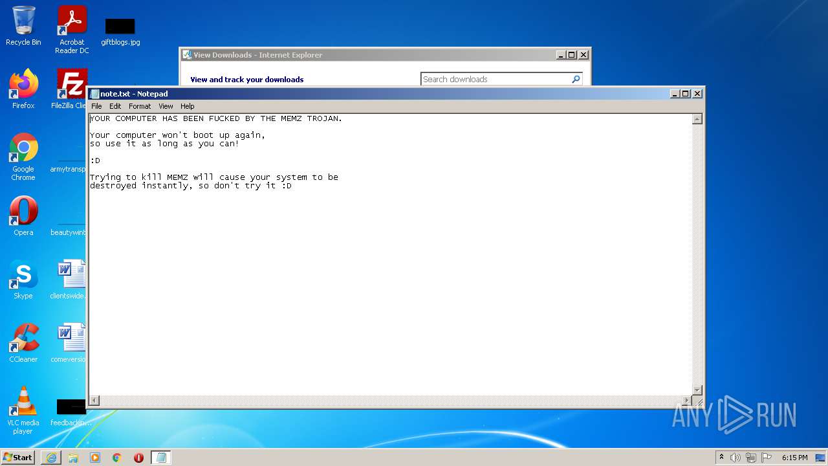This screenshot has height=466, width=828.
Task: Click the Chrome icon in taskbar
Action: pyautogui.click(x=117, y=458)
